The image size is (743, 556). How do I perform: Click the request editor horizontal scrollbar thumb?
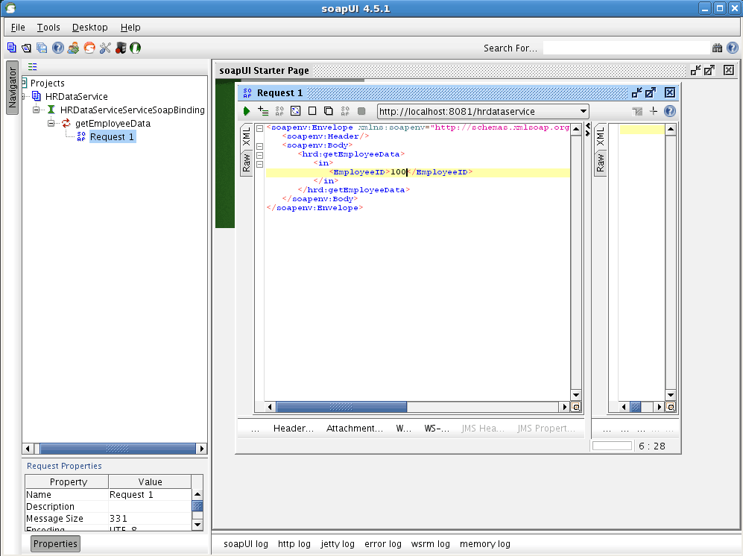[x=341, y=407]
